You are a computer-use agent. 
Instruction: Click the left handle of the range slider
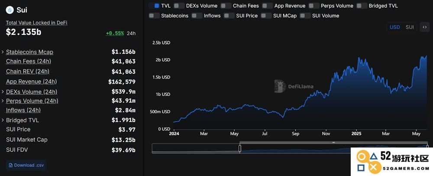point(240,148)
